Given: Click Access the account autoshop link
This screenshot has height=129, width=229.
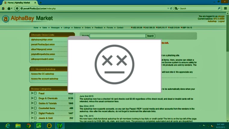Looking at the screenshot, I should pyautogui.click(x=45, y=79).
